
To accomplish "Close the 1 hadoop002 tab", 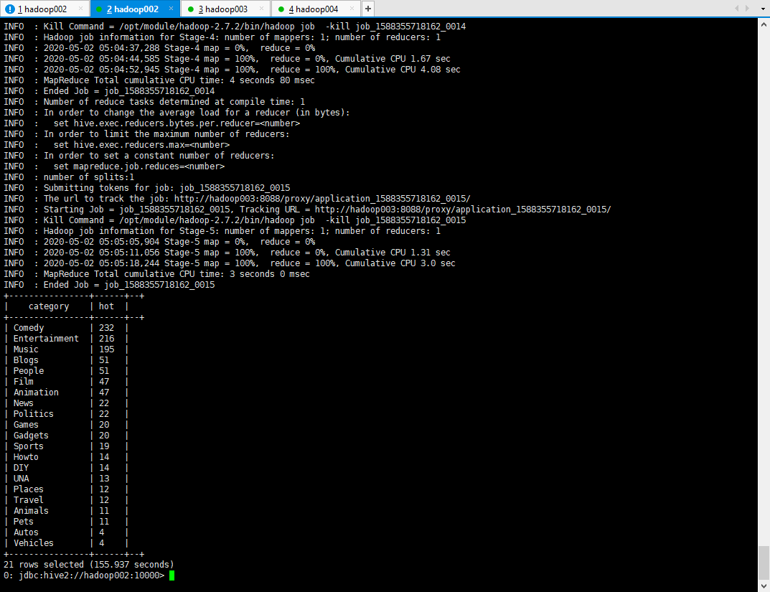I will click(80, 9).
